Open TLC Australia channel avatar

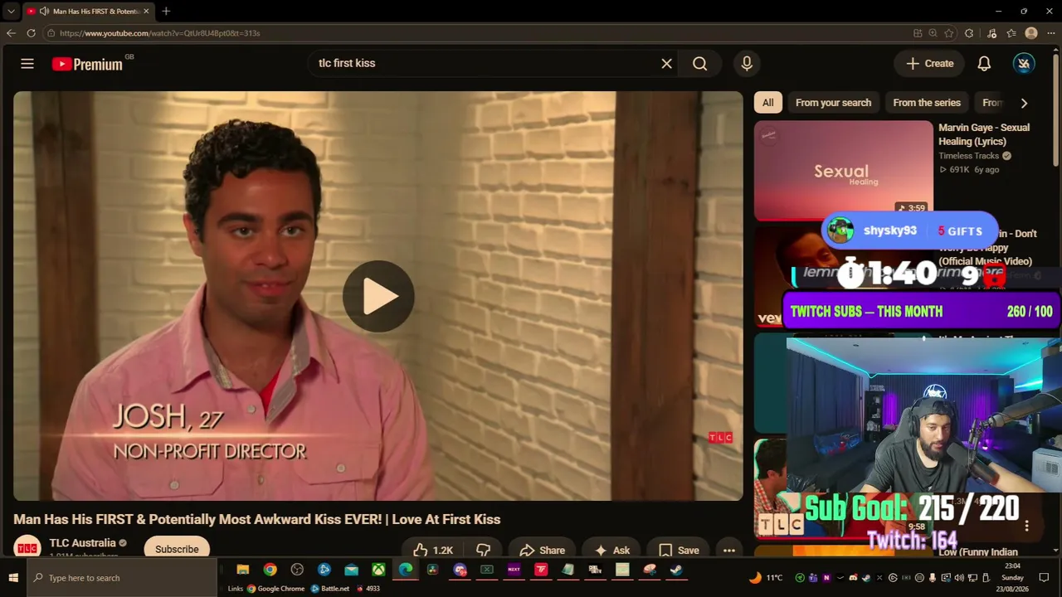click(x=27, y=548)
